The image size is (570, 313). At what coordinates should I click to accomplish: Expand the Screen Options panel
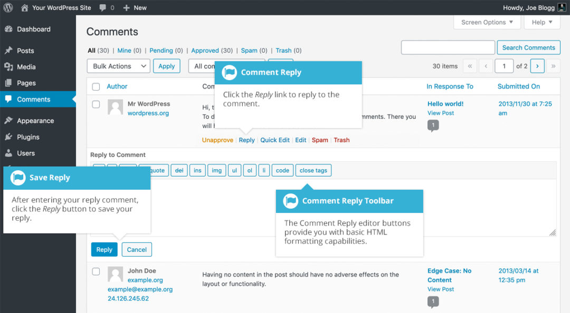click(486, 22)
